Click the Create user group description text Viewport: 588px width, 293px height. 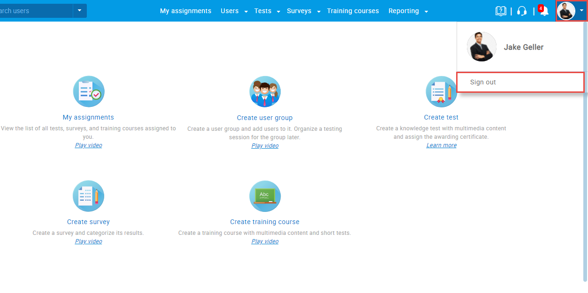point(265,133)
